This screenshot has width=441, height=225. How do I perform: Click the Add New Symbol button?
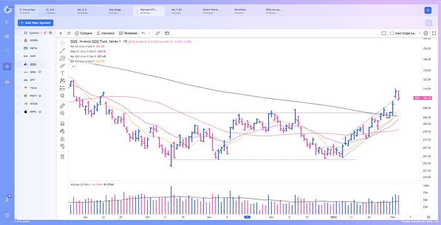pyautogui.click(x=36, y=22)
